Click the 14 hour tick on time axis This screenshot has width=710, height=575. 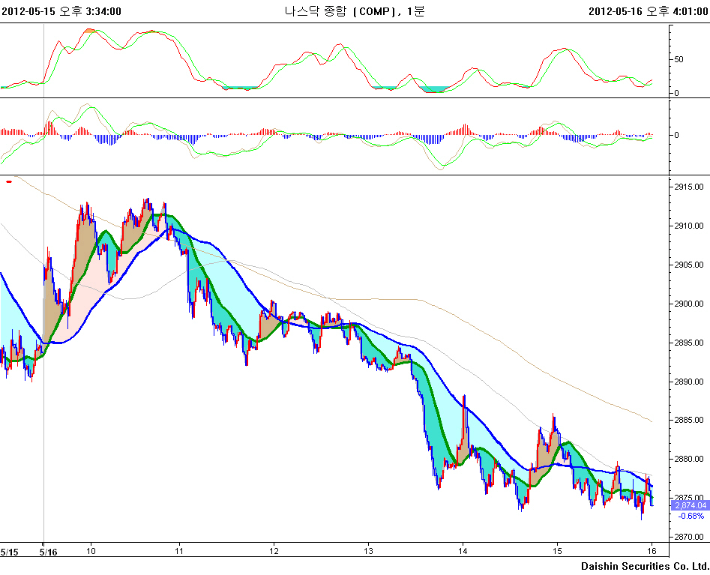pyautogui.click(x=463, y=550)
